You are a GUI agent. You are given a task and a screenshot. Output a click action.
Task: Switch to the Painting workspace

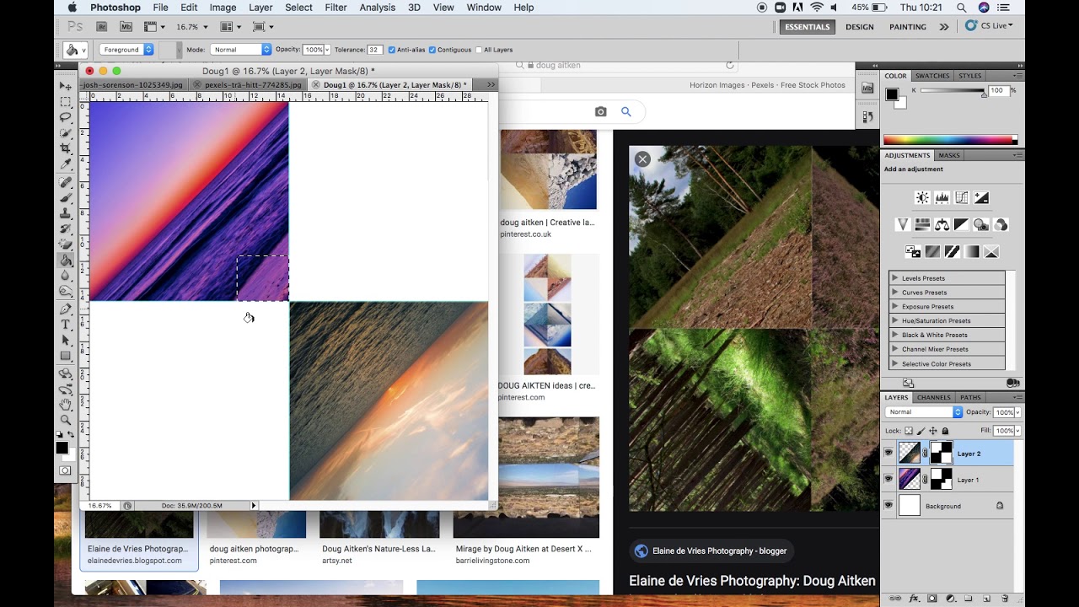pos(908,27)
